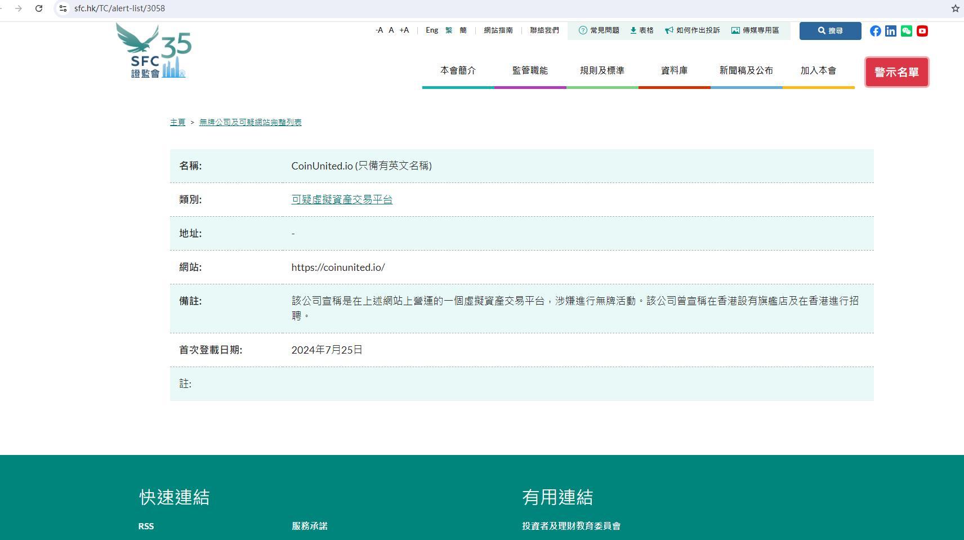Open the 常見問題 FAQ link
This screenshot has height=540, width=964.
pos(599,30)
